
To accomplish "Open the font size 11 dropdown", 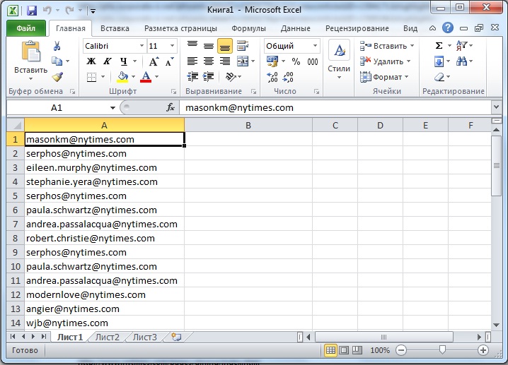I will (x=173, y=46).
